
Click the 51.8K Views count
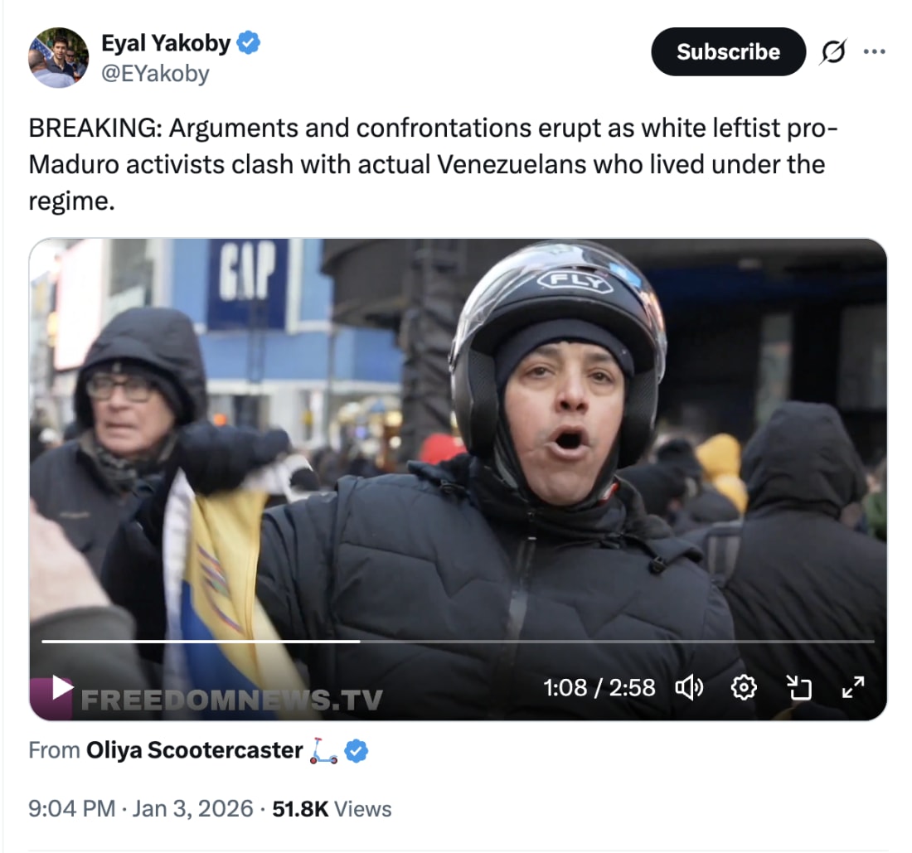pos(332,809)
